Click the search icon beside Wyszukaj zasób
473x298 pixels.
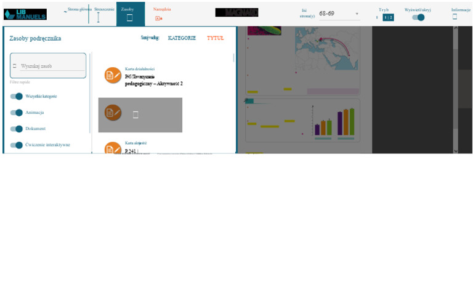[x=15, y=66]
